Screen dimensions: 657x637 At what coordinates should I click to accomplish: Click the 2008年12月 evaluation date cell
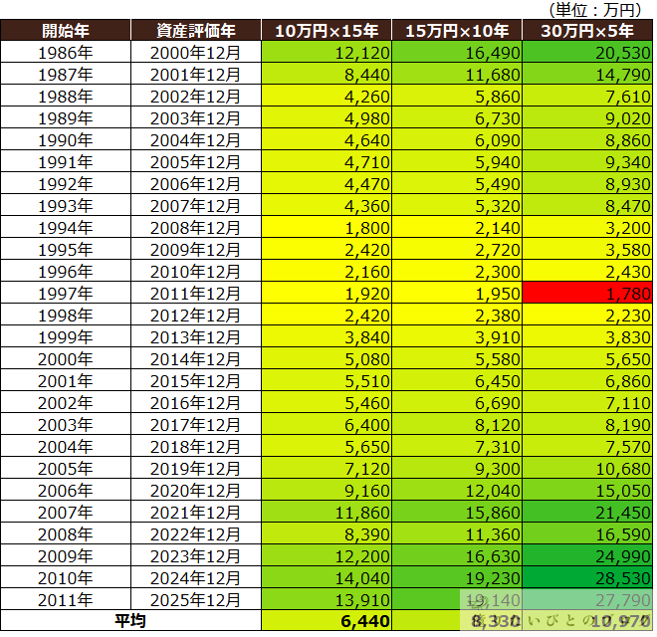point(196,227)
